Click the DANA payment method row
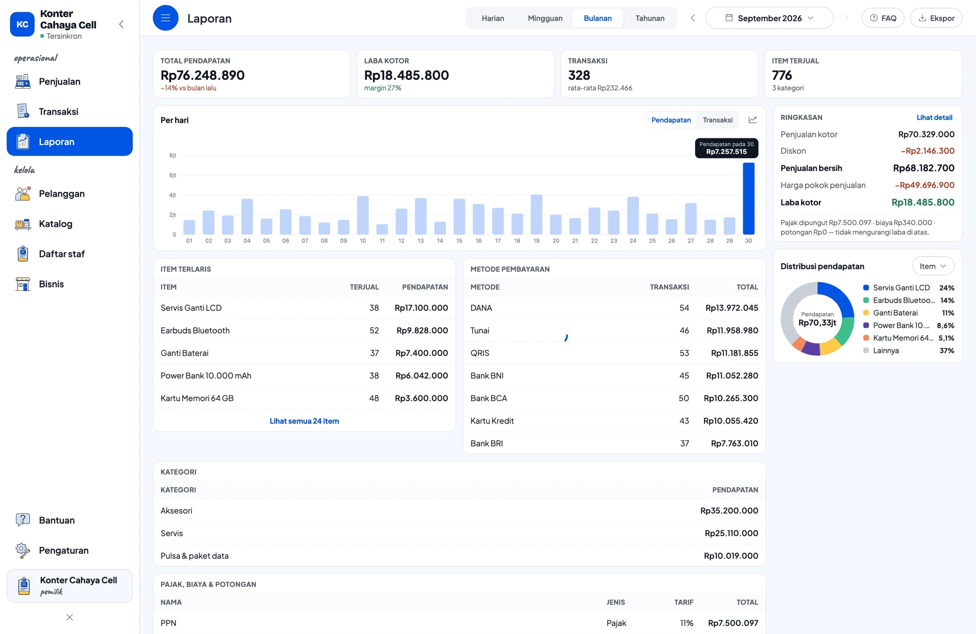The image size is (976, 634). coord(614,307)
